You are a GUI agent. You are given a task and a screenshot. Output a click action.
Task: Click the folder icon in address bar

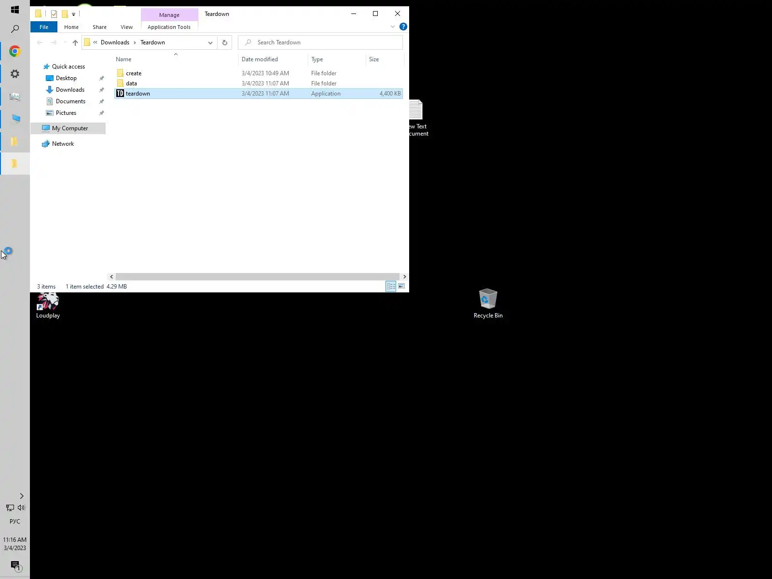pos(87,42)
